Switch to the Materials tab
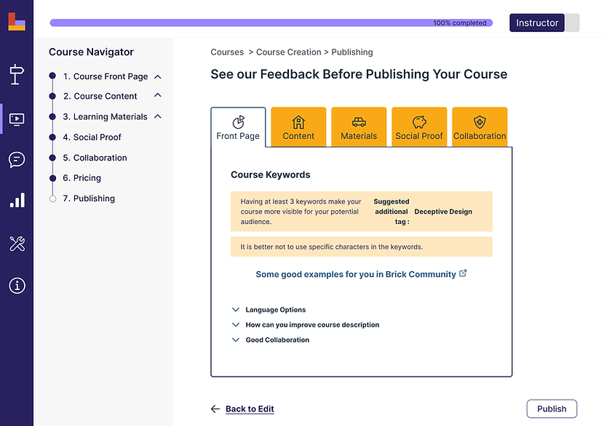The height and width of the screenshot is (426, 604). [359, 127]
